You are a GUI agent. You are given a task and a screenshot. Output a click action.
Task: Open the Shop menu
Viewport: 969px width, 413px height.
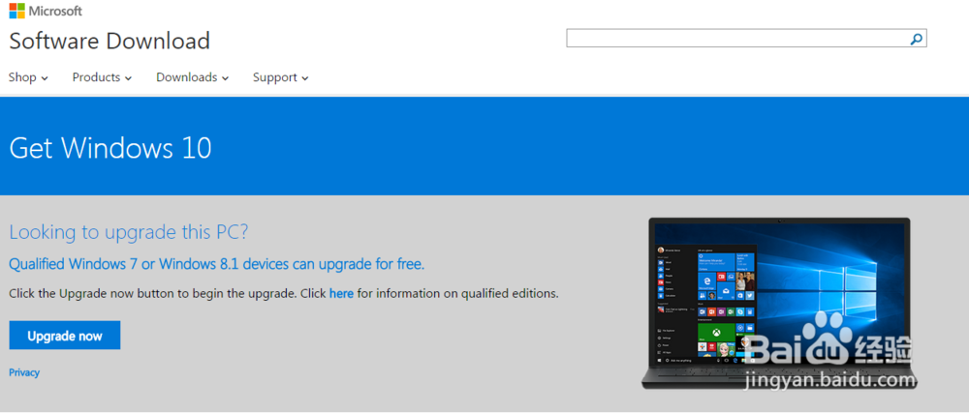pyautogui.click(x=28, y=77)
